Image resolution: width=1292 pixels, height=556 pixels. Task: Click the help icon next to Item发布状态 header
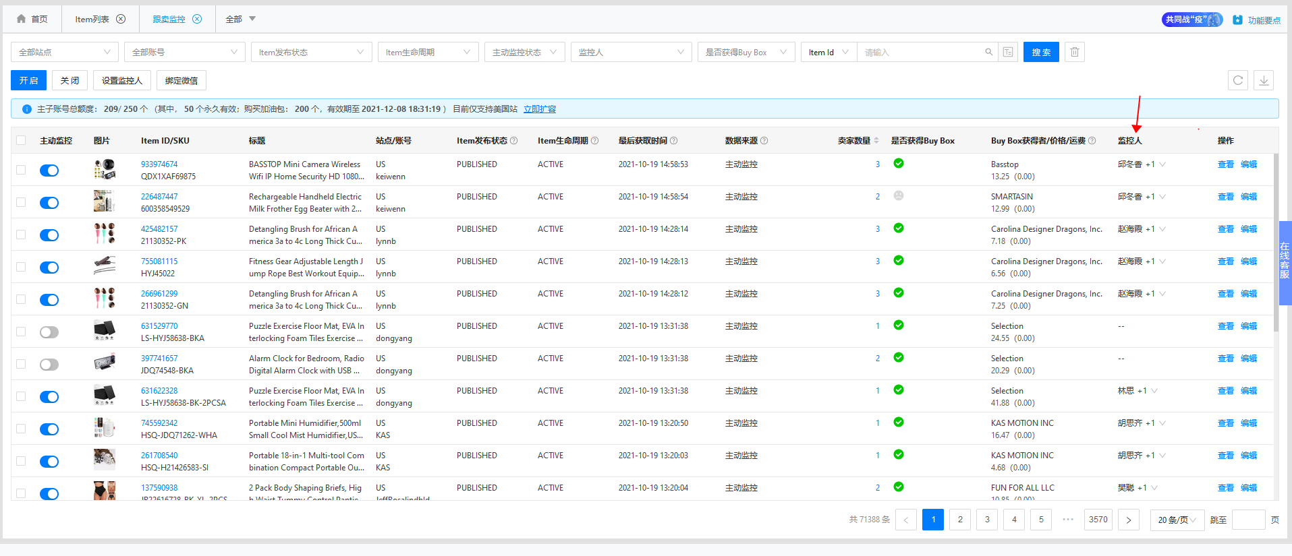[x=514, y=141]
